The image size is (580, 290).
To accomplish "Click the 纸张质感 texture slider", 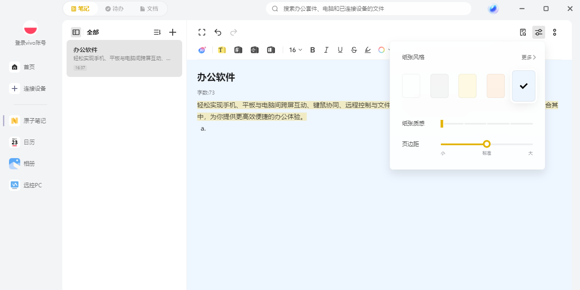I will coord(487,124).
